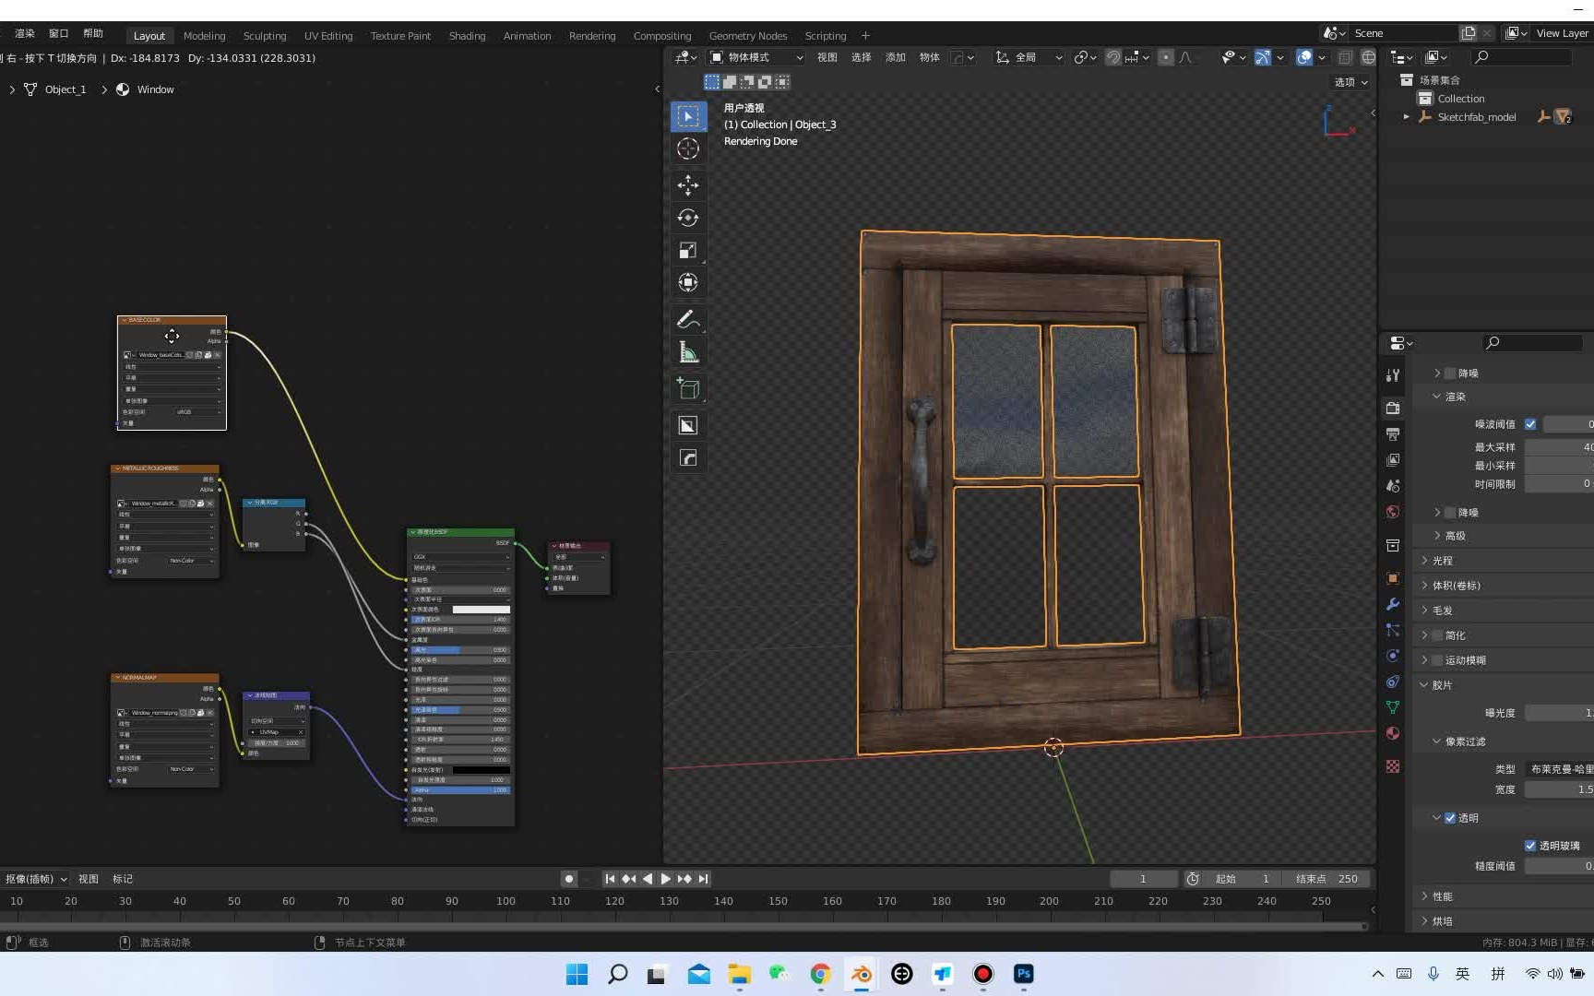This screenshot has width=1594, height=996.
Task: Toggle the 透明玻璃 checkbox
Action: [x=1530, y=845]
